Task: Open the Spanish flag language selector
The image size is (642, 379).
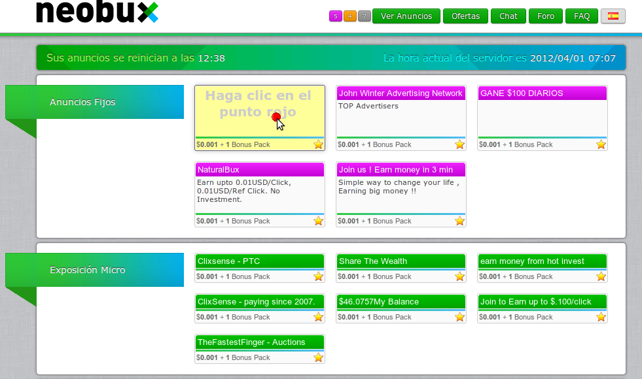Action: (x=613, y=16)
